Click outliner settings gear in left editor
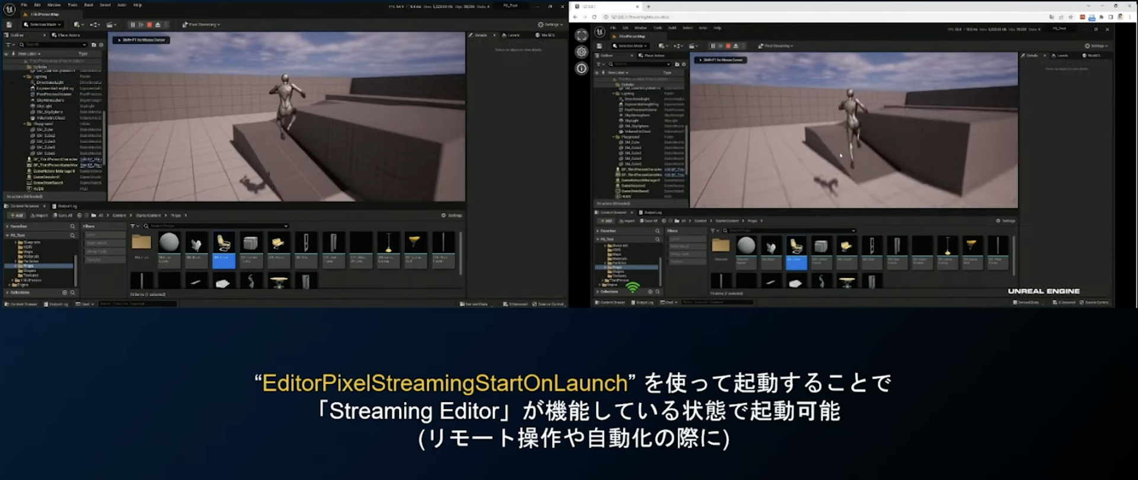The width and height of the screenshot is (1138, 480). [x=101, y=44]
